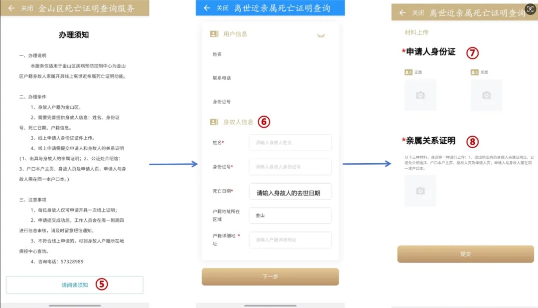Upload 亲属关系证明 photo via camera tile
Image resolution: width=538 pixels, height=308 pixels.
420,191
